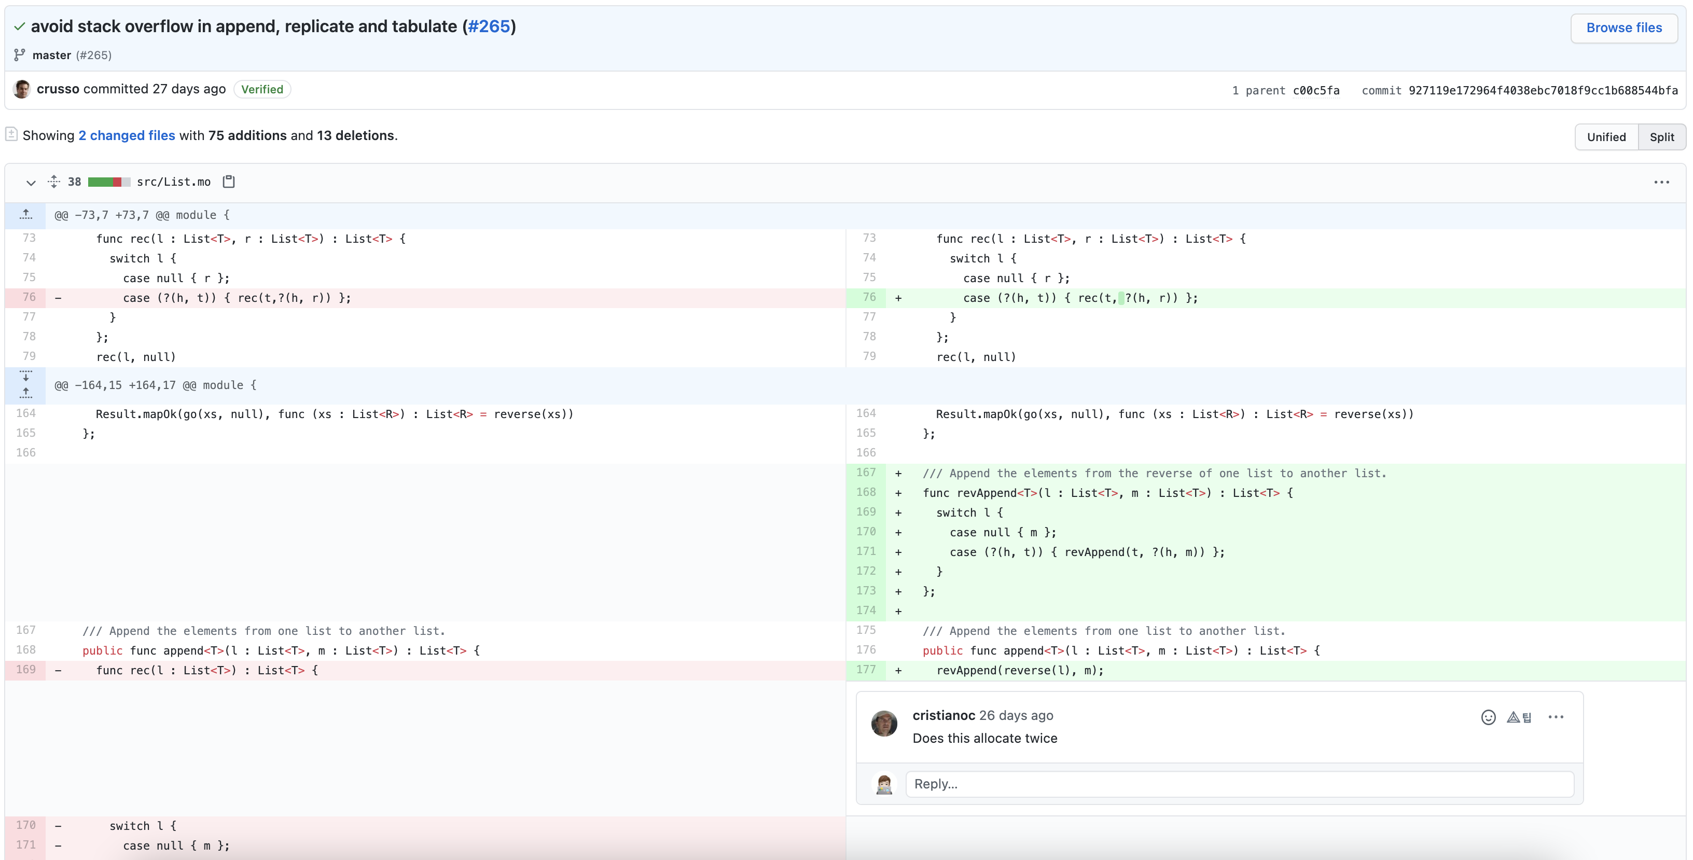Open pull request #265 link in title
Screen dimensions: 1693x860
coord(488,26)
